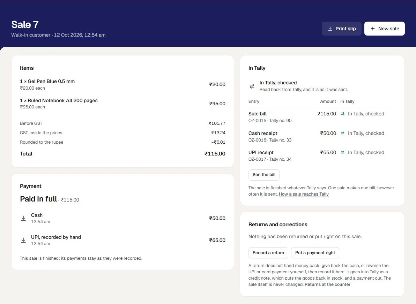This screenshot has width=416, height=304.
Task: Click 'GST, inside the prices' label
Action: [41, 133]
